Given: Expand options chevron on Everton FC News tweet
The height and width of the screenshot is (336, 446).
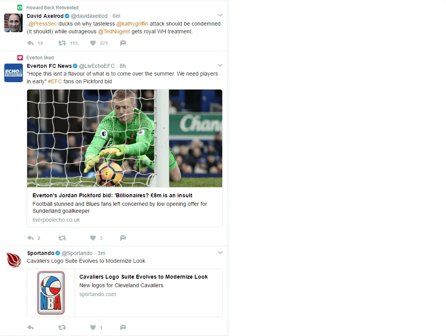Looking at the screenshot, I should 220,65.
